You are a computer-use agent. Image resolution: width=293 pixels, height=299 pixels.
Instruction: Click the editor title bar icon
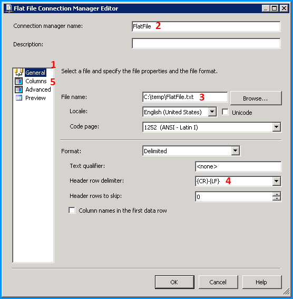tap(8, 8)
